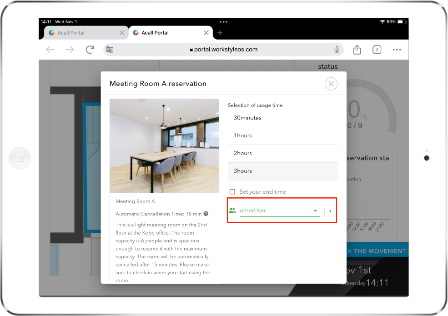Close the first Acall Portal tab
The image size is (448, 316).
click(122, 33)
